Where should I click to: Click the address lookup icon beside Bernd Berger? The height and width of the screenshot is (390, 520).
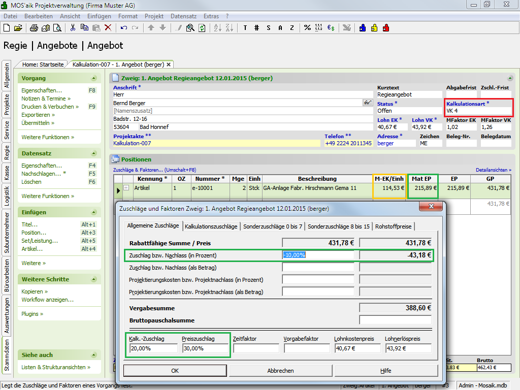368,103
